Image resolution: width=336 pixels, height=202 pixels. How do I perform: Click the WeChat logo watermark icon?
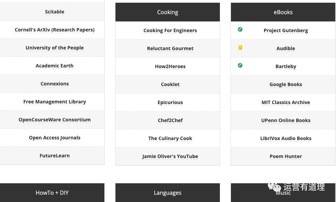tap(274, 187)
